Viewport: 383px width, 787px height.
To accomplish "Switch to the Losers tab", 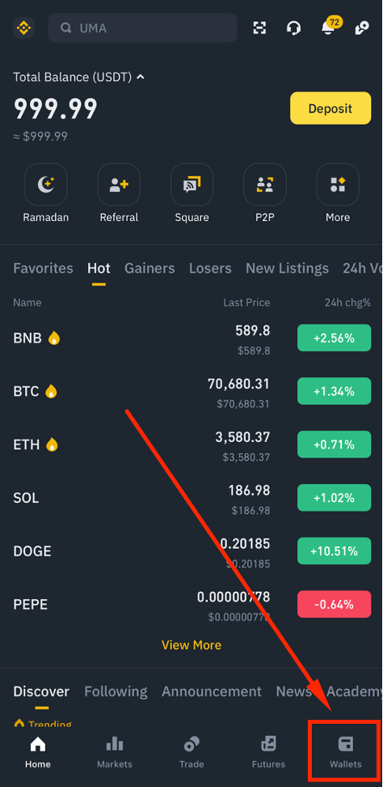I will [210, 269].
